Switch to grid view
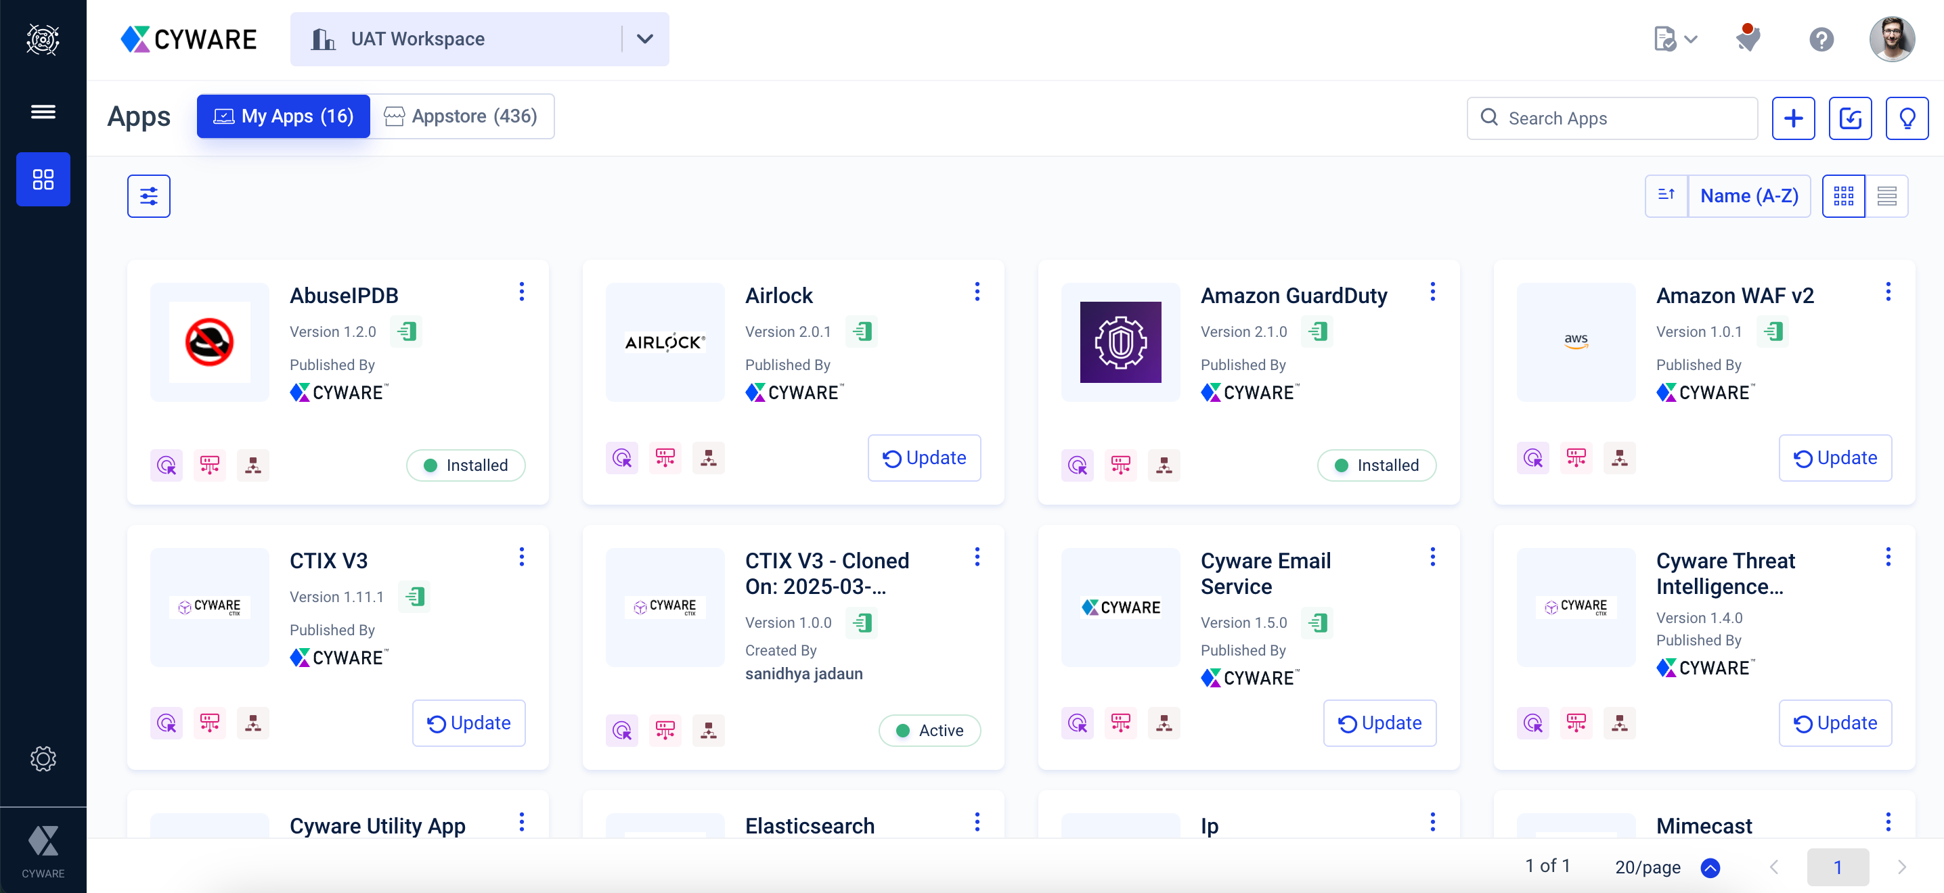This screenshot has height=893, width=1944. tap(1843, 196)
